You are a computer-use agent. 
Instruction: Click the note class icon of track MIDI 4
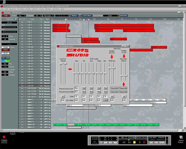coord(22,108)
